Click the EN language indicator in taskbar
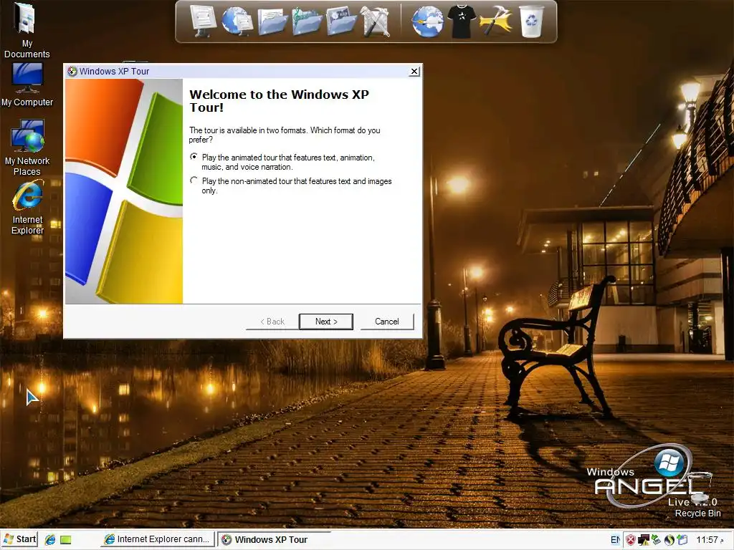The width and height of the screenshot is (734, 550). (x=616, y=540)
